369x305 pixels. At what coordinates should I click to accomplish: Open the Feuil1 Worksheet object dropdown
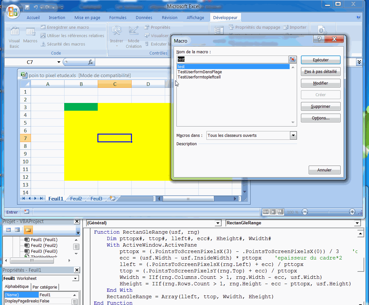point(75,279)
